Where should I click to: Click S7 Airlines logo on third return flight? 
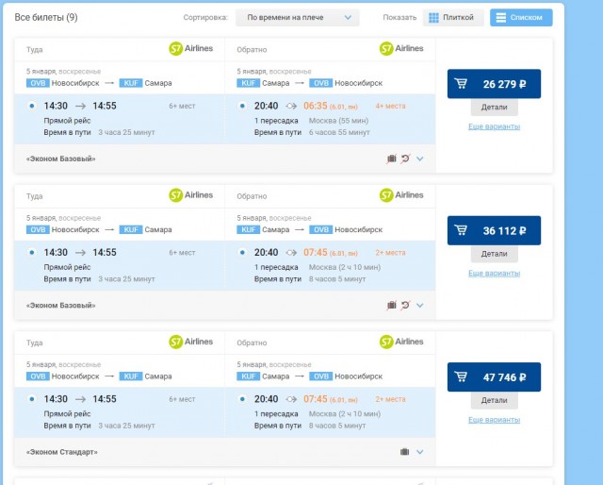pos(401,342)
